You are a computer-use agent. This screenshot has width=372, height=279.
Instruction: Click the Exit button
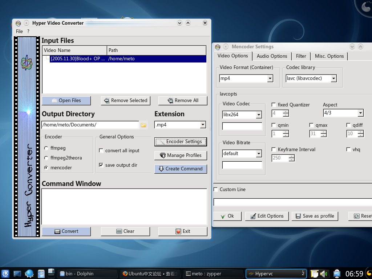(183, 231)
